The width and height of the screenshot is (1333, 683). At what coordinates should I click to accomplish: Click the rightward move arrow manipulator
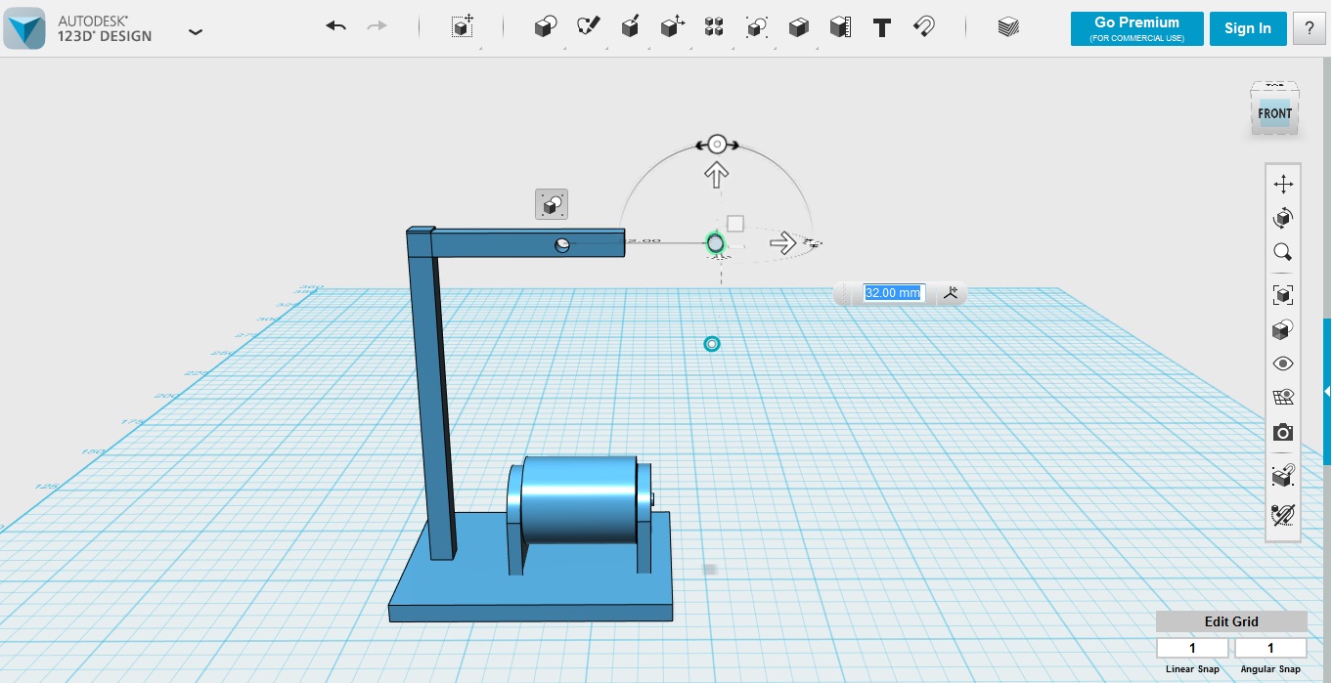tap(782, 242)
